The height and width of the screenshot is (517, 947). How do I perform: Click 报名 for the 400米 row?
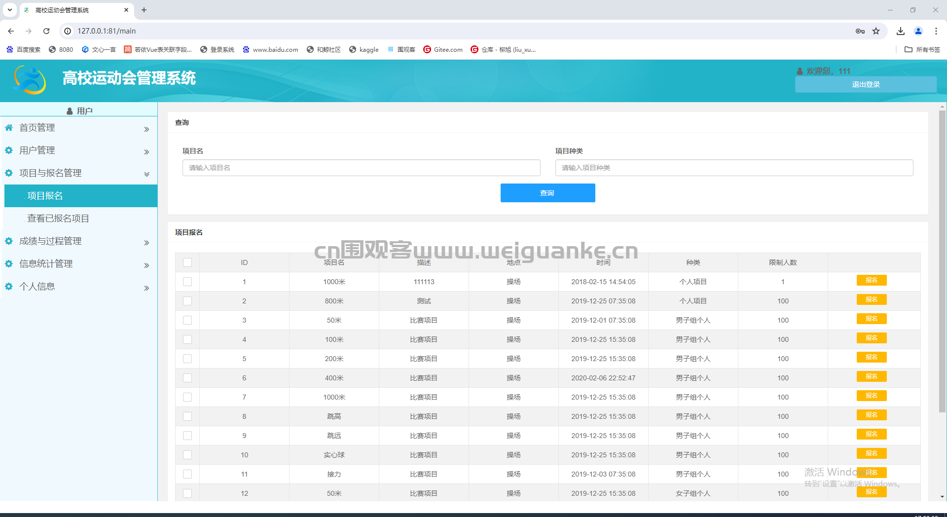click(x=872, y=376)
